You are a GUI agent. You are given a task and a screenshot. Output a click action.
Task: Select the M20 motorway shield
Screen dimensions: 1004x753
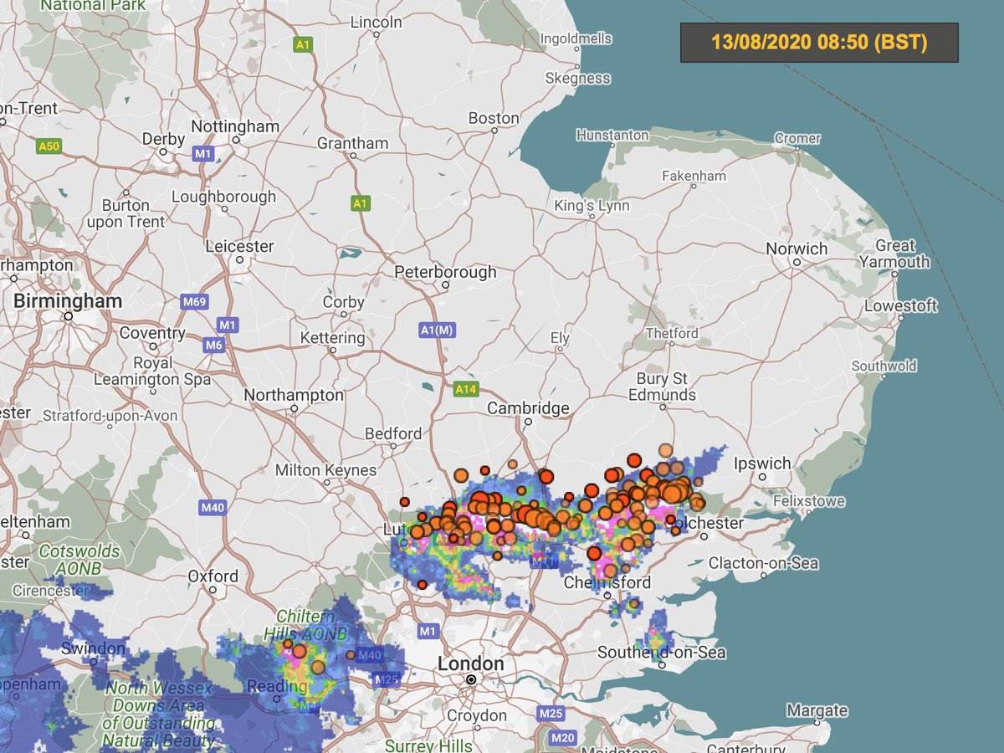562,738
